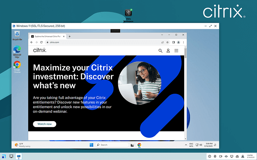
Task: Click the Windows 11 Start button
Action: point(91,145)
